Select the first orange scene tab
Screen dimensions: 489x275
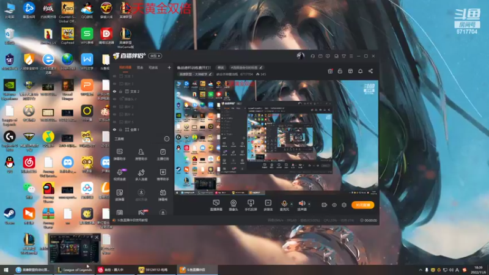(x=125, y=67)
